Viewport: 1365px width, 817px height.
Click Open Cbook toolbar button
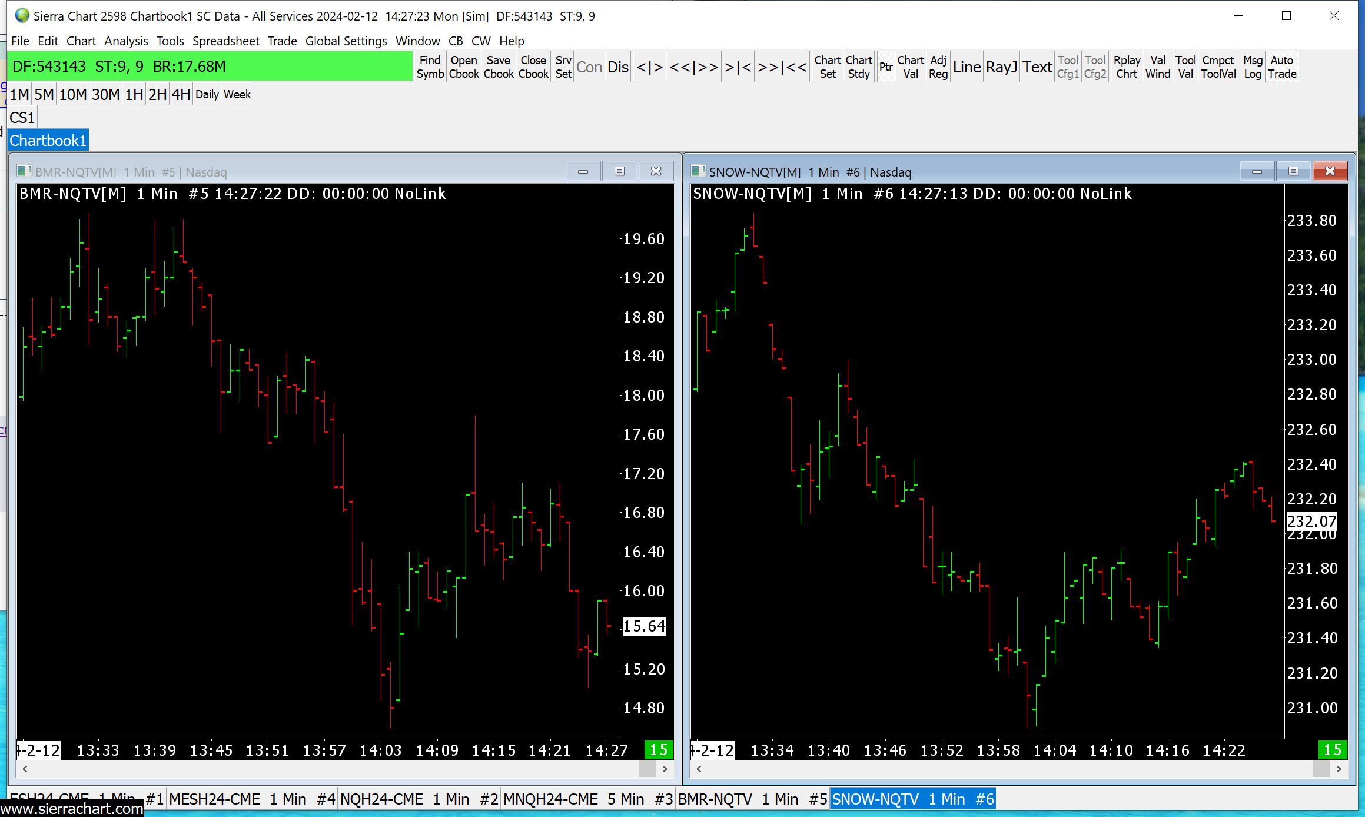(x=463, y=67)
